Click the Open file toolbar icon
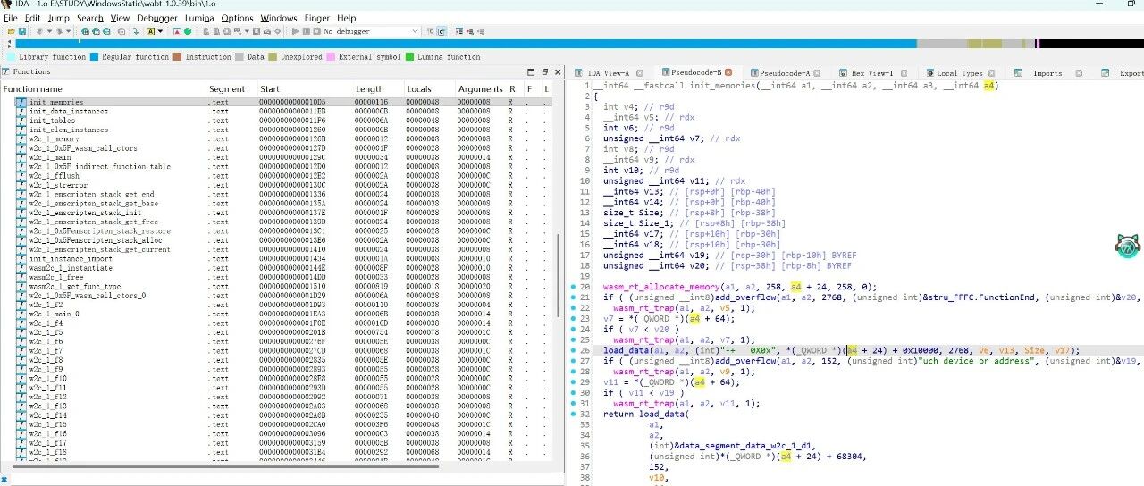The image size is (1144, 486). (11, 31)
